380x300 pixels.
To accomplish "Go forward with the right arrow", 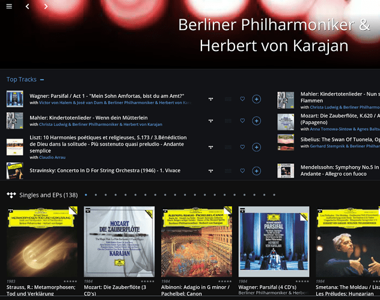I will [46, 7].
